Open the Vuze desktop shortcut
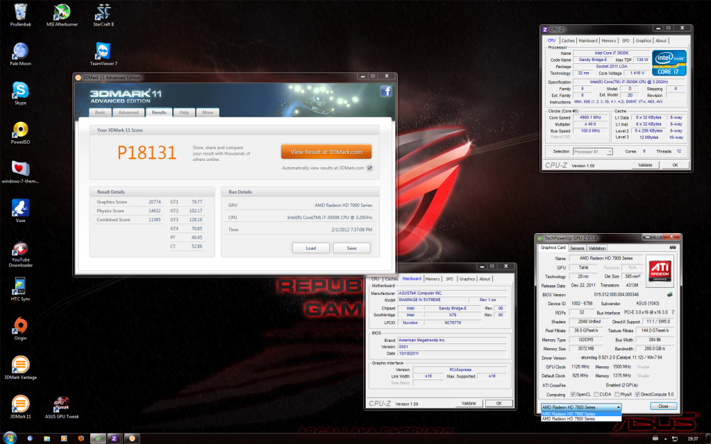 click(20, 211)
